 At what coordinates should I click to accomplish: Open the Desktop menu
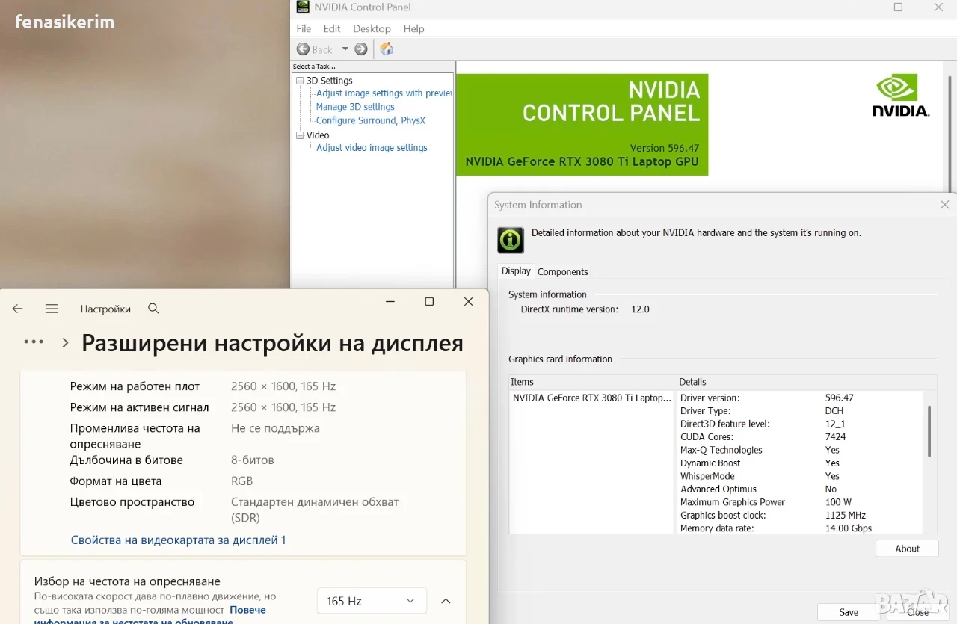[x=372, y=29]
